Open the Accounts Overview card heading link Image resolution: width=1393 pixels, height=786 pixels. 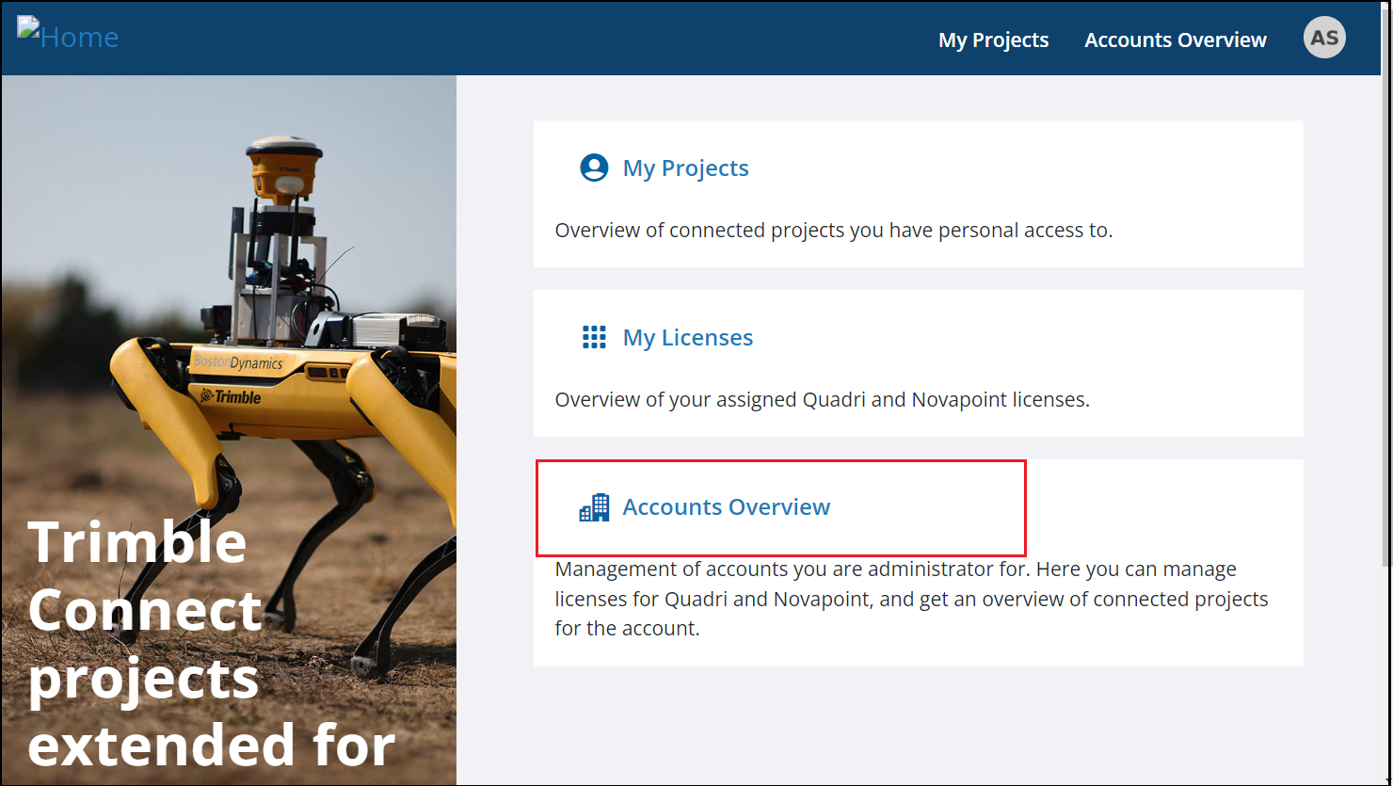[727, 506]
